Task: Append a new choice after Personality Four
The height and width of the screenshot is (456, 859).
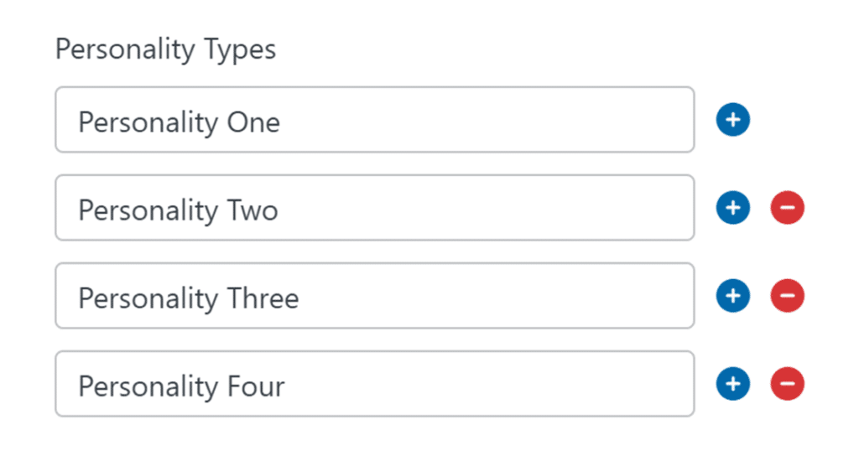Action: click(732, 384)
